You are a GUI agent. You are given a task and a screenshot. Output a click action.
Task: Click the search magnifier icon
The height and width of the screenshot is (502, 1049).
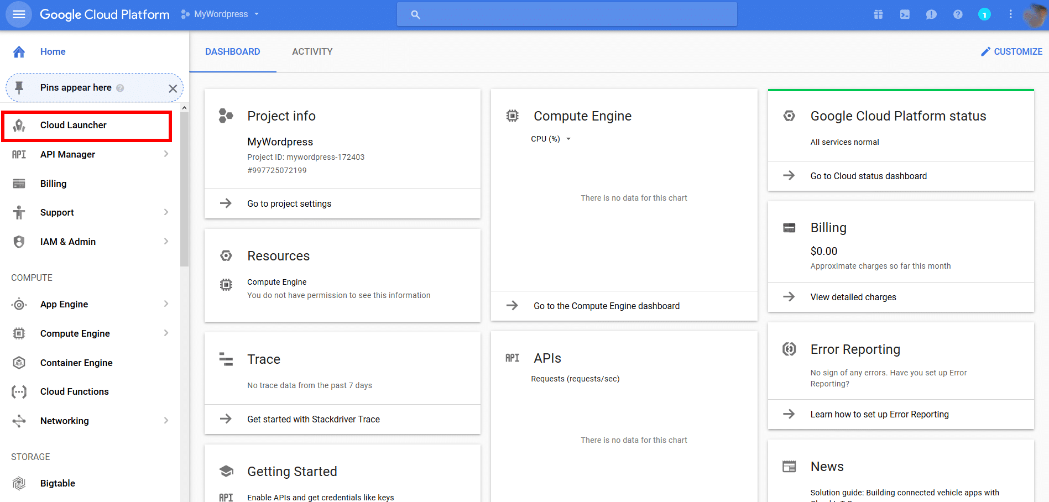[416, 14]
